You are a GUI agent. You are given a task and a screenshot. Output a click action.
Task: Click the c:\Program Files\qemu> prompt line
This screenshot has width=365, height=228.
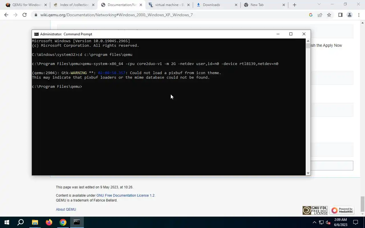coord(57,86)
